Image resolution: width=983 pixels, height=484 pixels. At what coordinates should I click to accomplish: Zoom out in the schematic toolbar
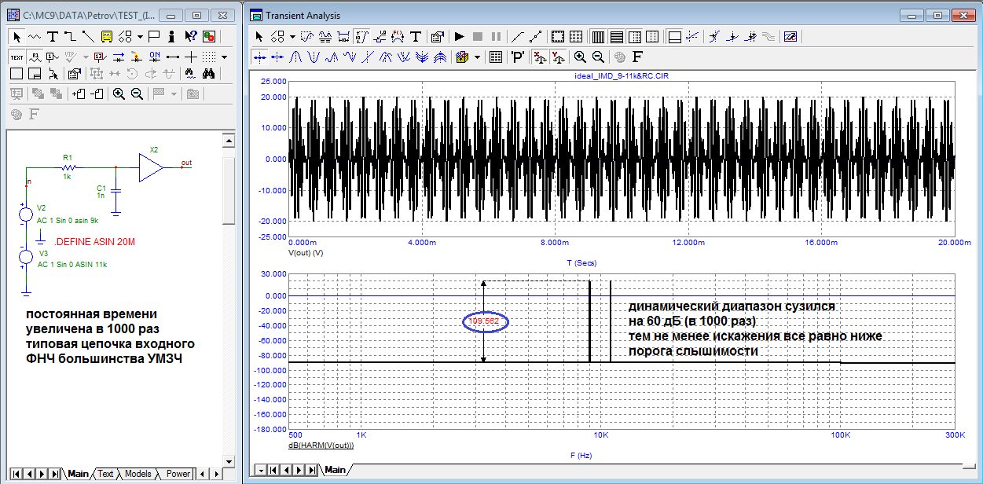pyautogui.click(x=137, y=94)
